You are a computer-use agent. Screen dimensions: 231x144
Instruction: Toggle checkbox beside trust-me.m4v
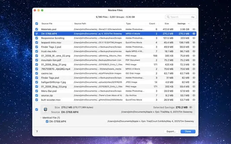coord(37,51)
